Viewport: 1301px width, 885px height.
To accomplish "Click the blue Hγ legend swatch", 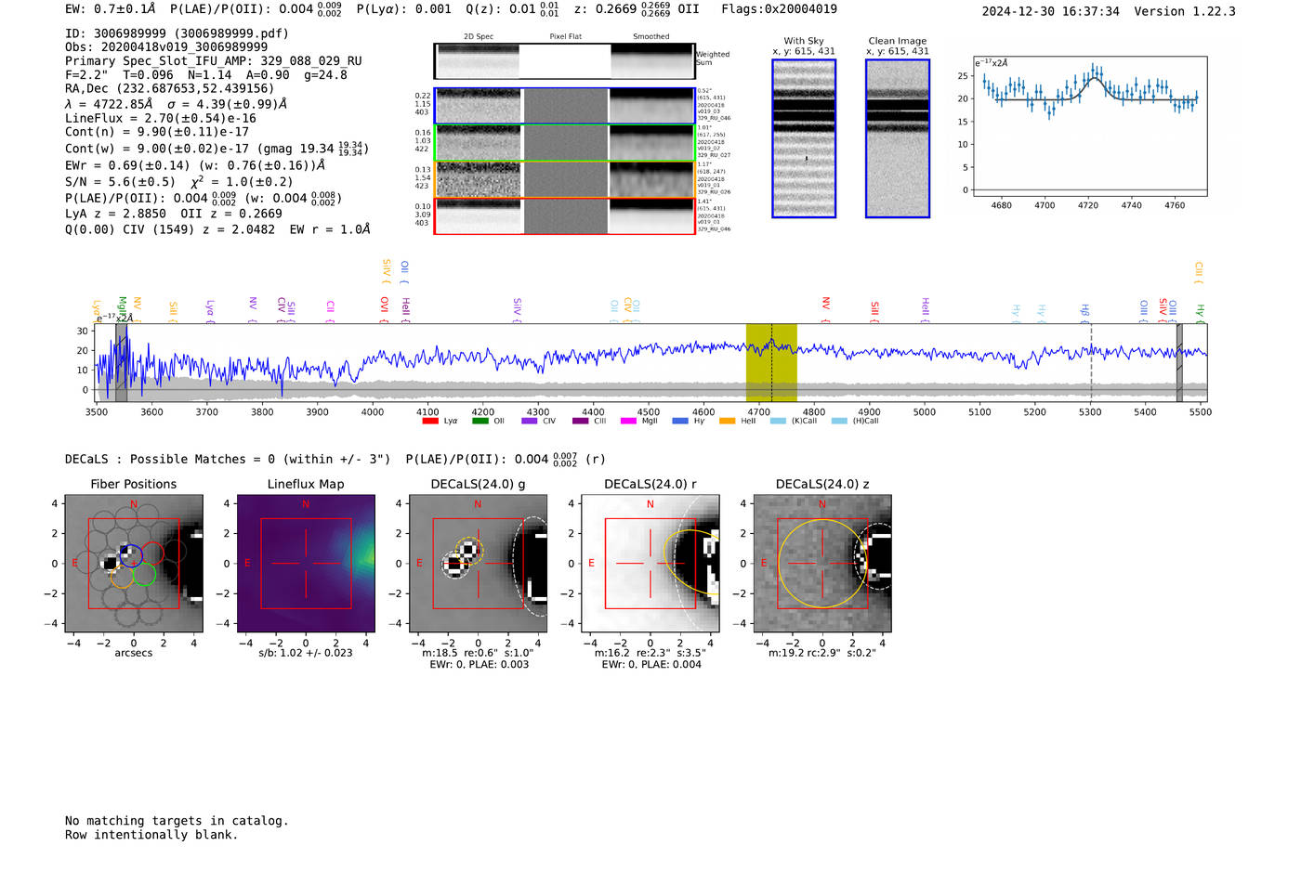I will click(x=680, y=421).
